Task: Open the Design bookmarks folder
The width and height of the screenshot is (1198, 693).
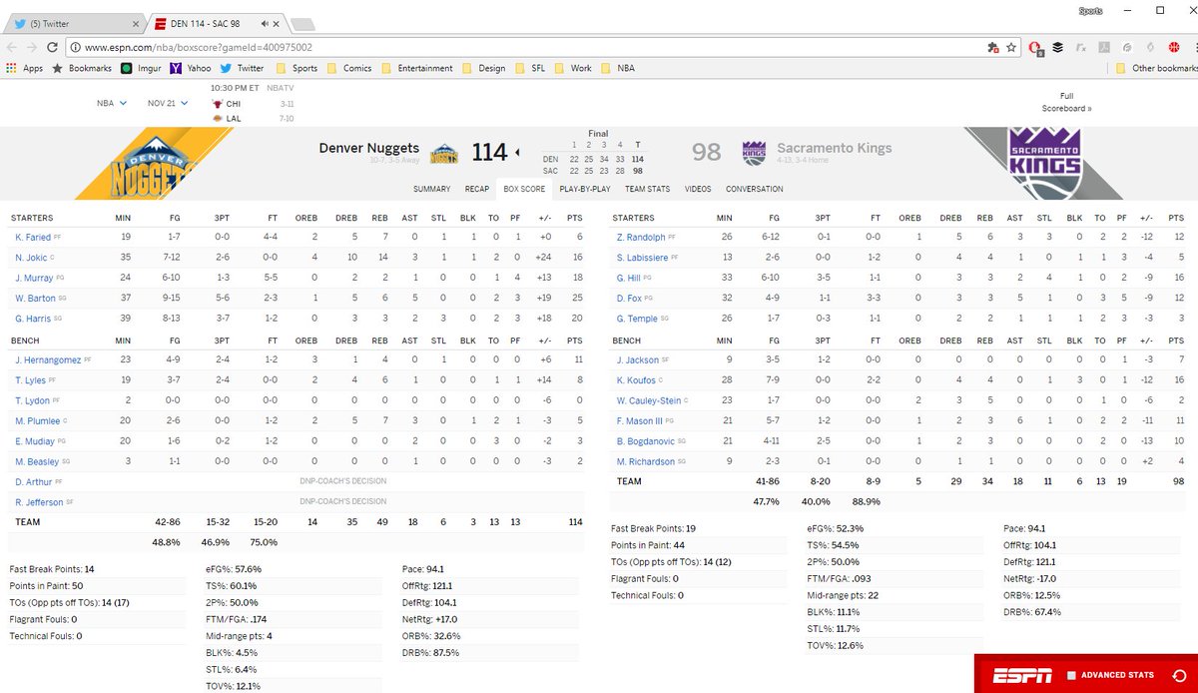Action: (x=483, y=69)
